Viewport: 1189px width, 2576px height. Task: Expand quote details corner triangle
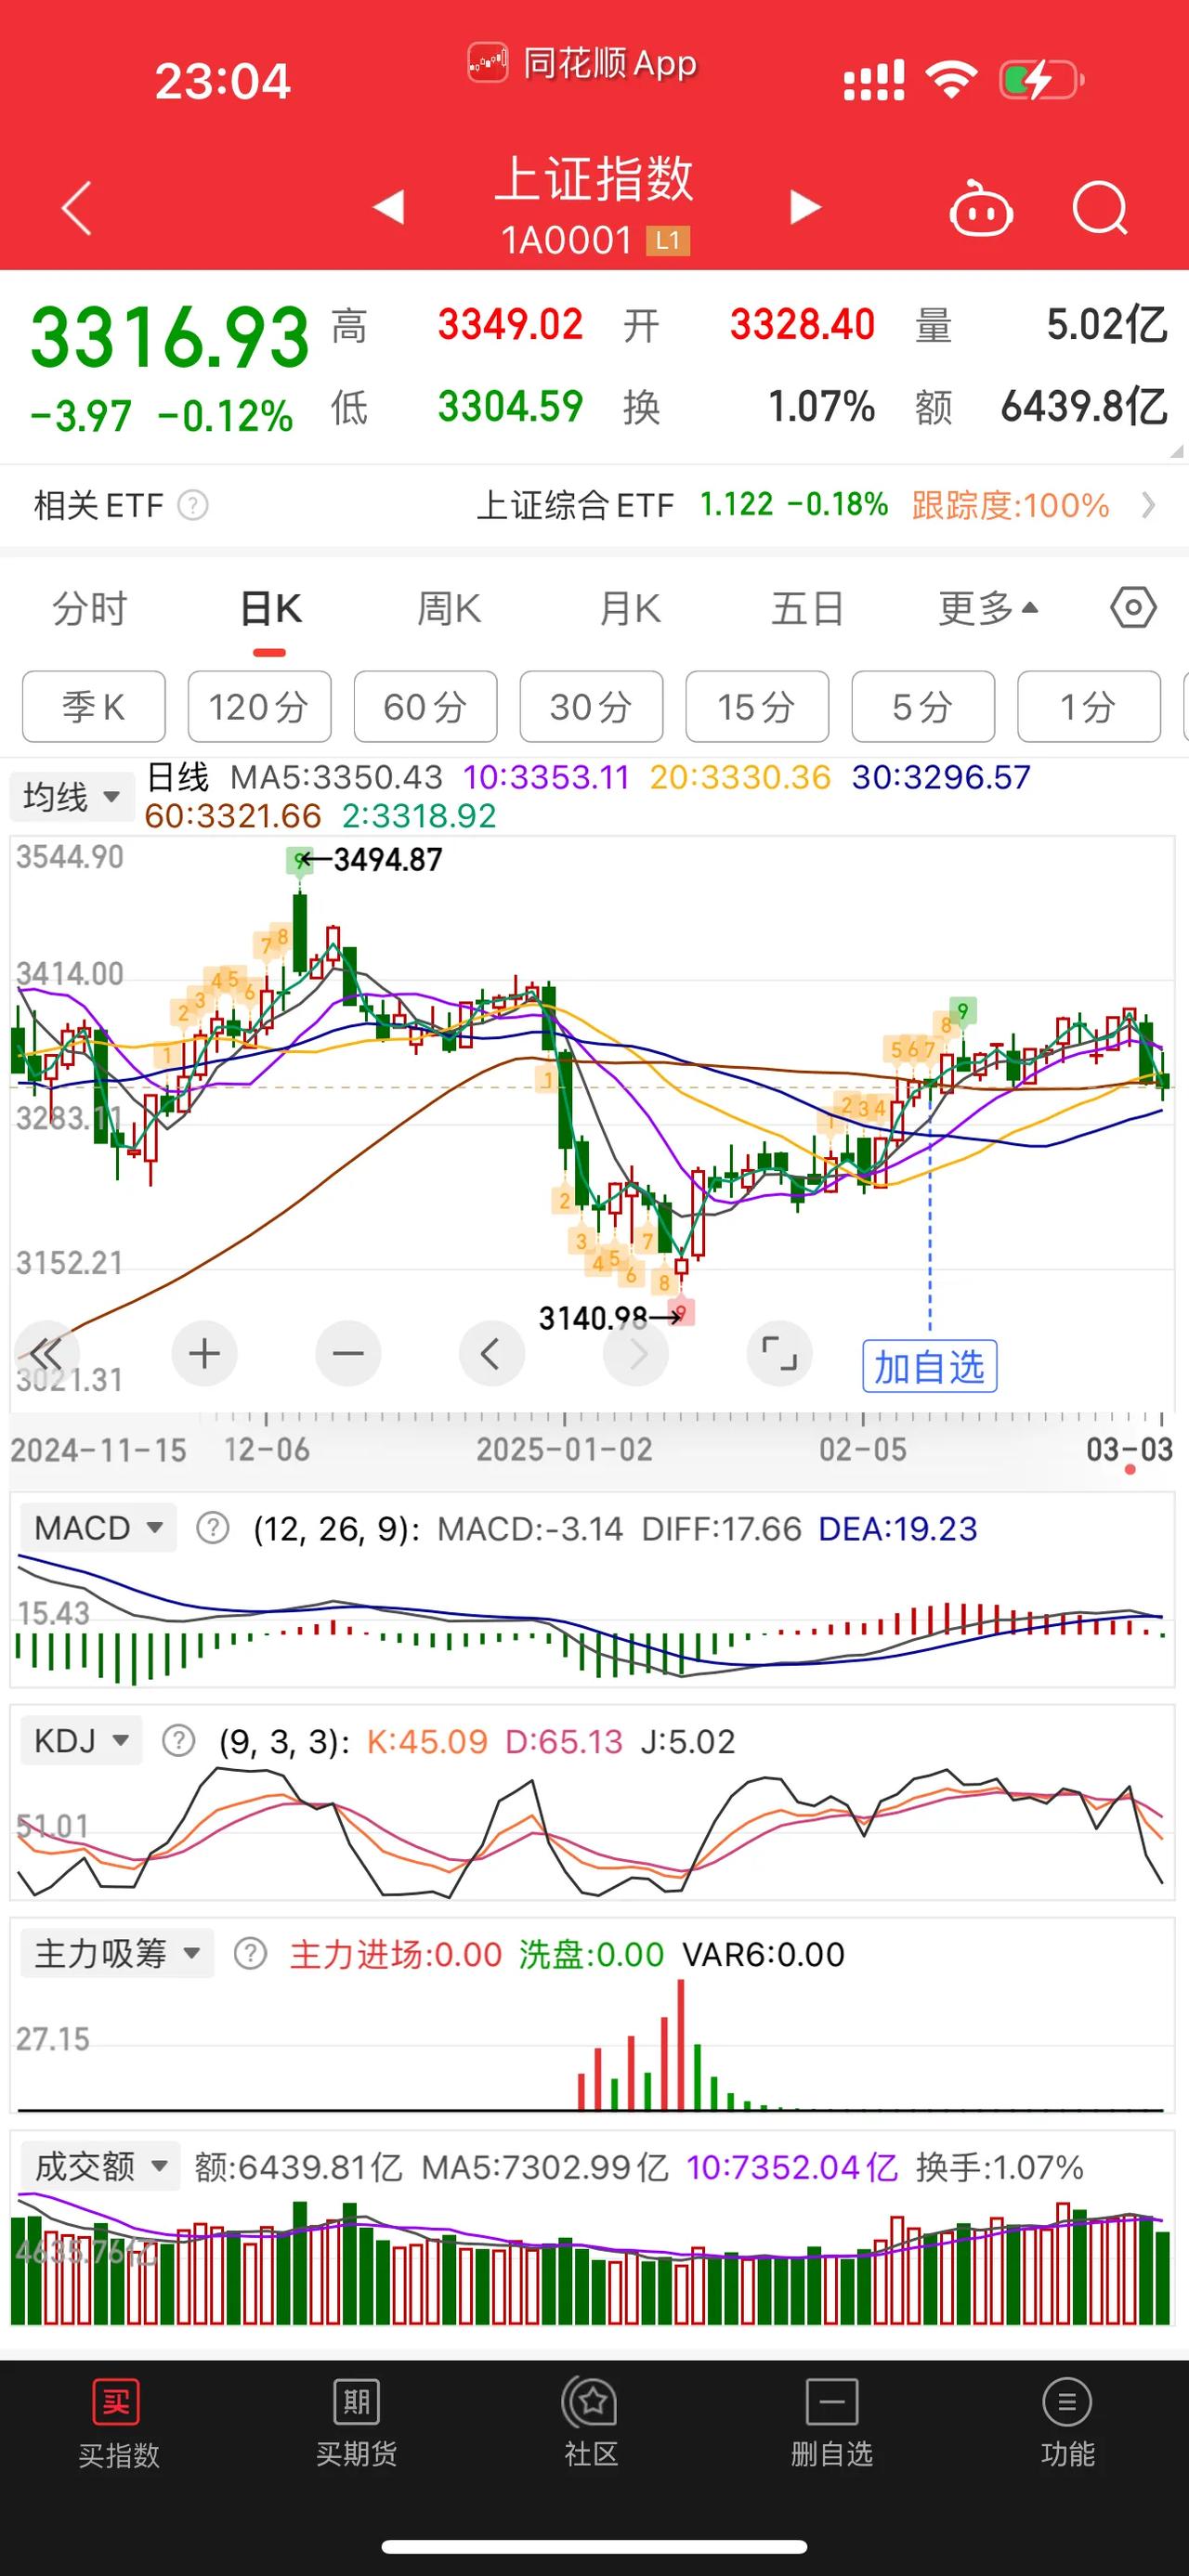1176,451
